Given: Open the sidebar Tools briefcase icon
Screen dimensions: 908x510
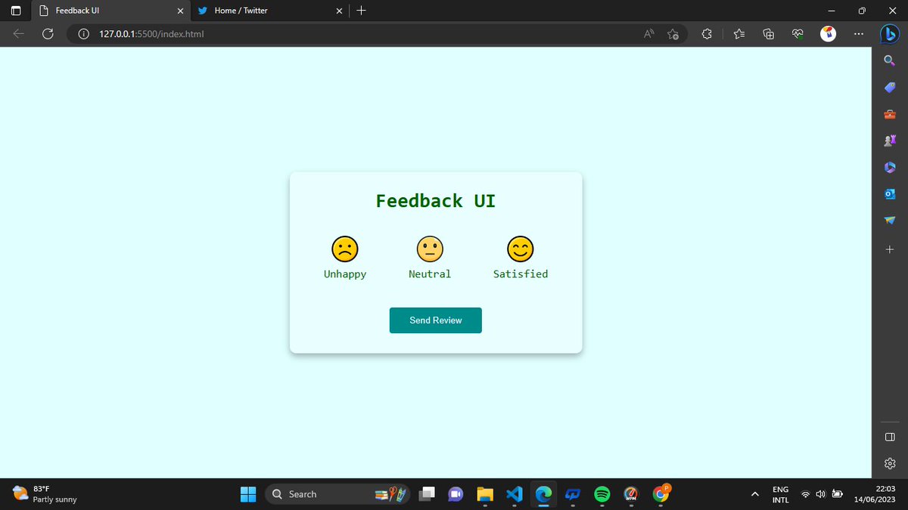Looking at the screenshot, I should coord(890,114).
